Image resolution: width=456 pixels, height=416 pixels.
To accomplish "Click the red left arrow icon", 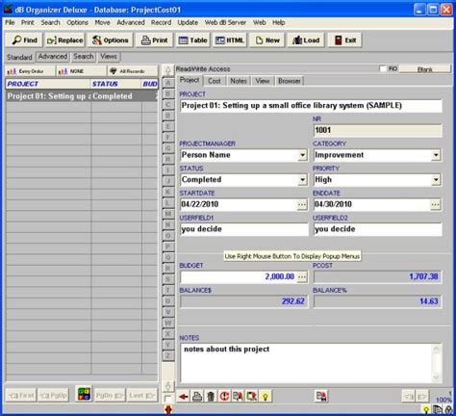I will pos(184,397).
